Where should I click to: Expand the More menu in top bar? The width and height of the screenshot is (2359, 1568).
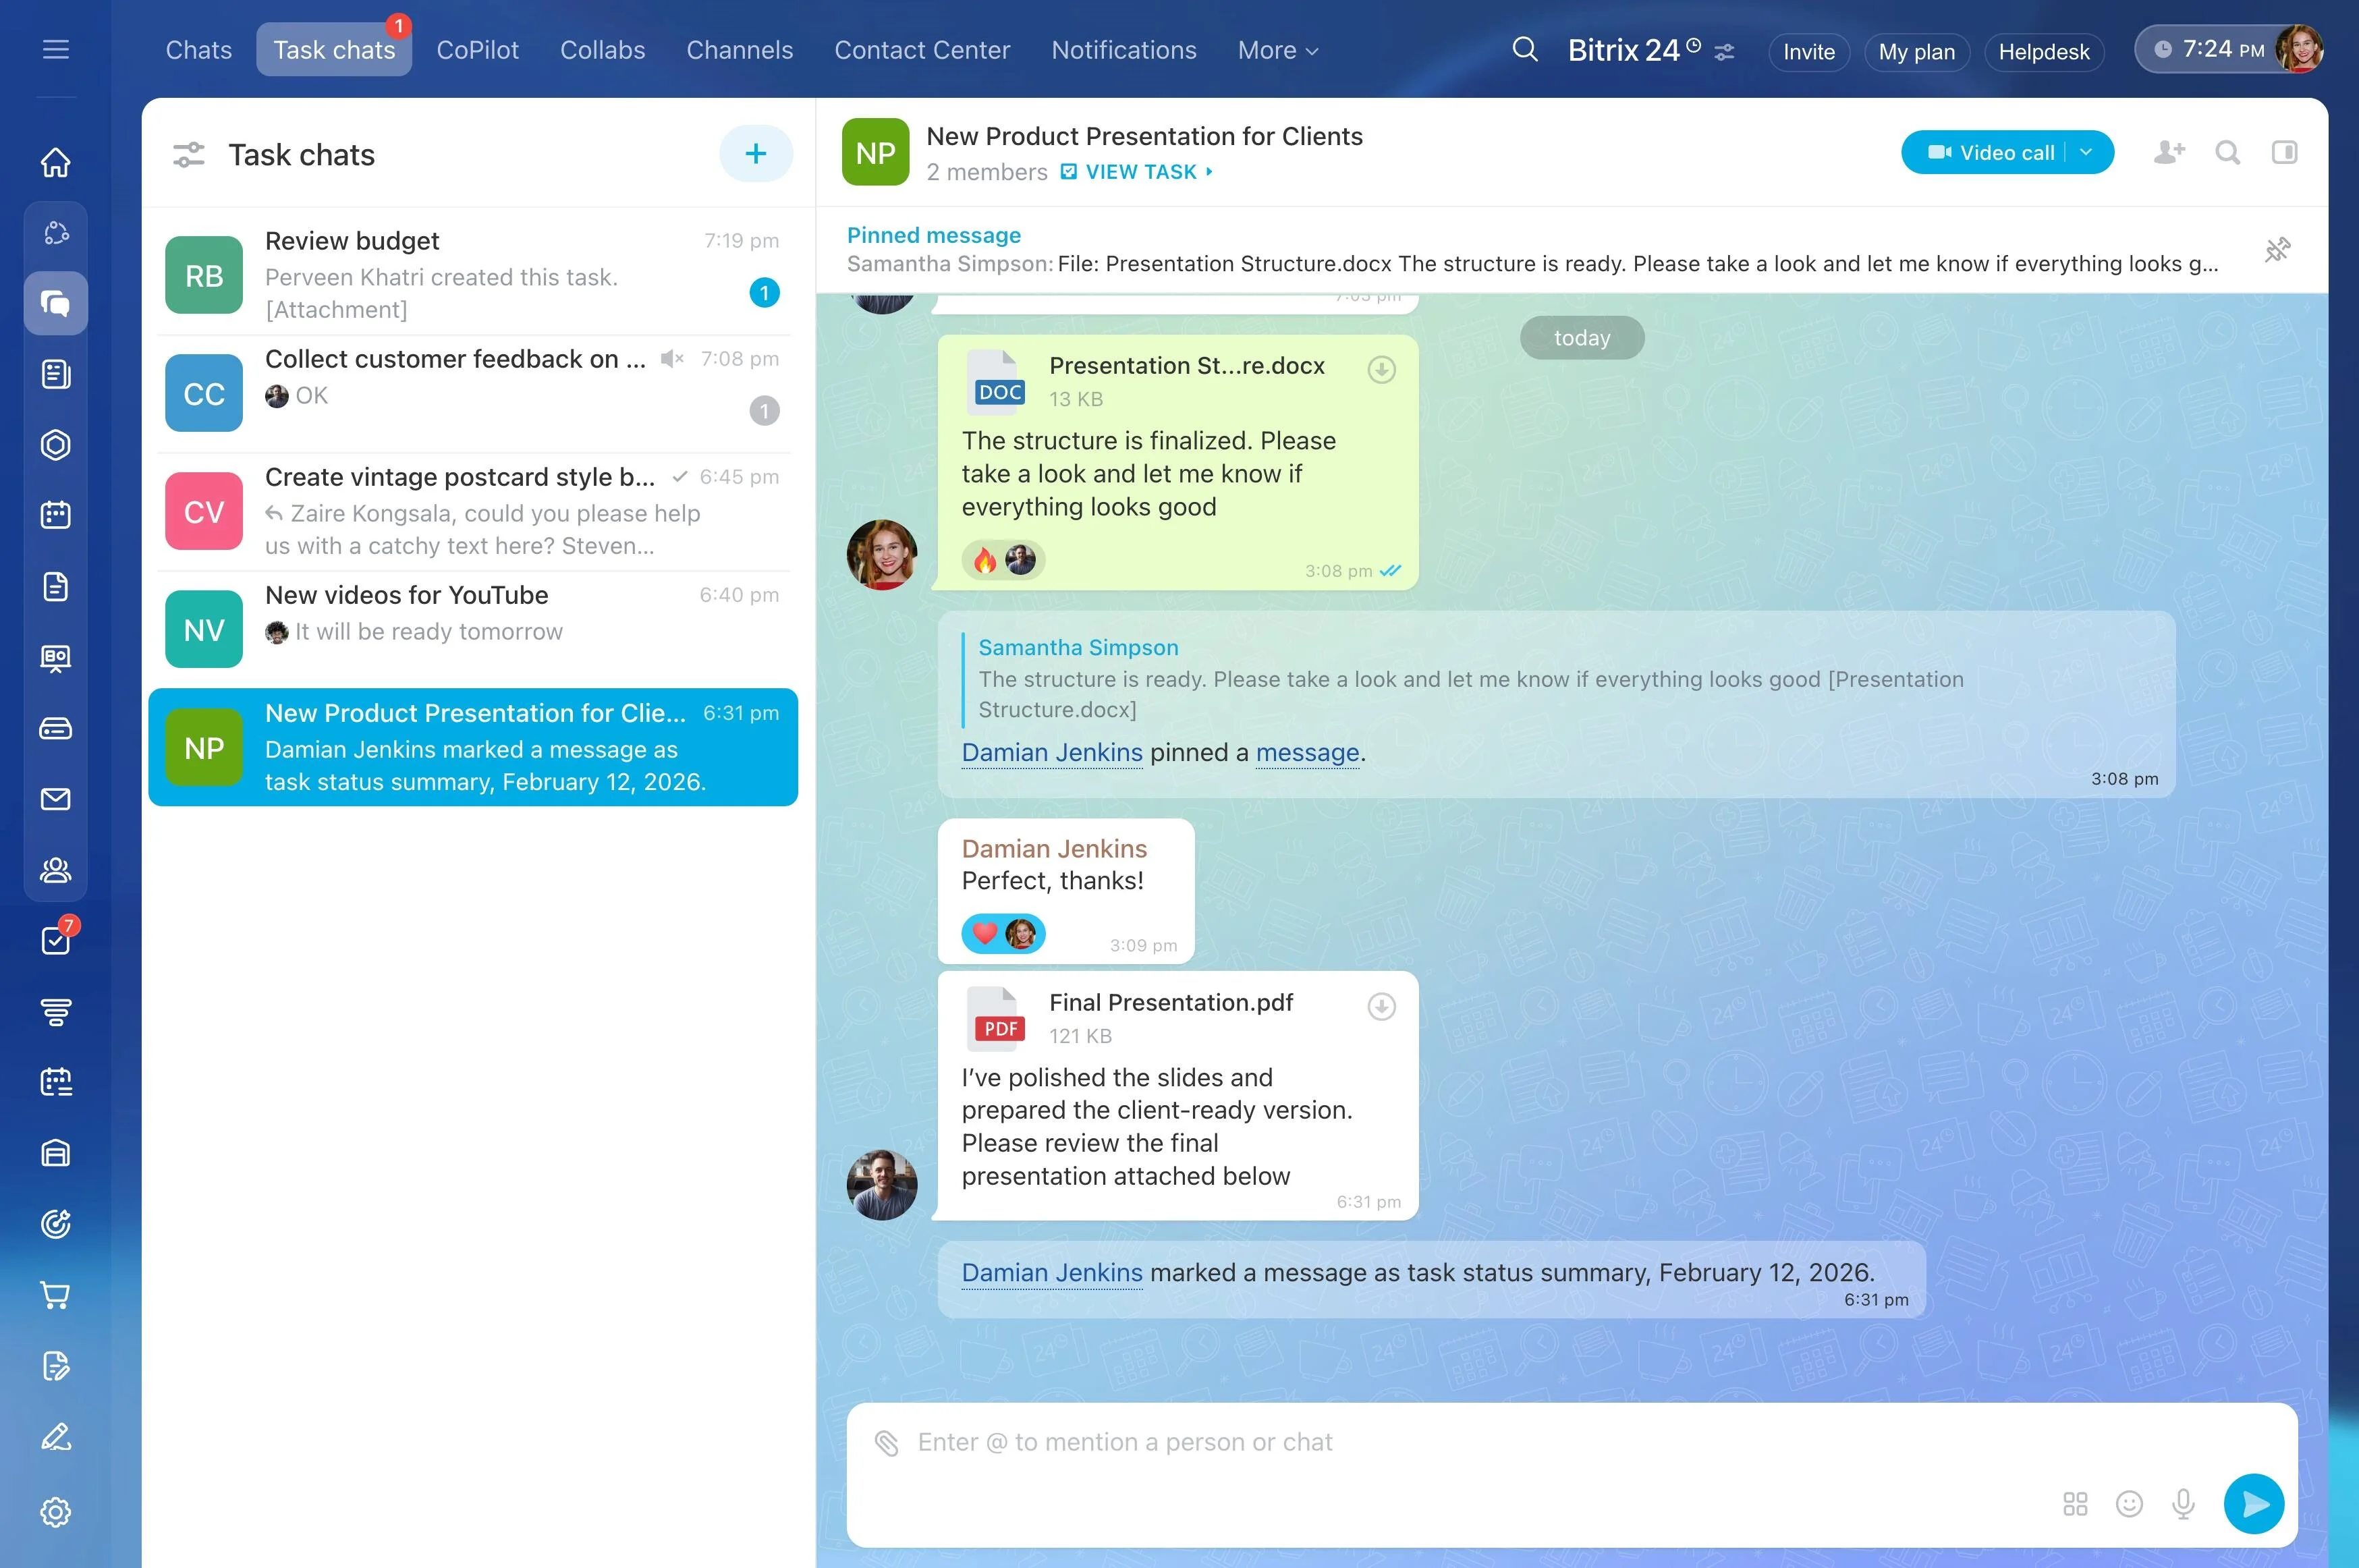coord(1278,50)
